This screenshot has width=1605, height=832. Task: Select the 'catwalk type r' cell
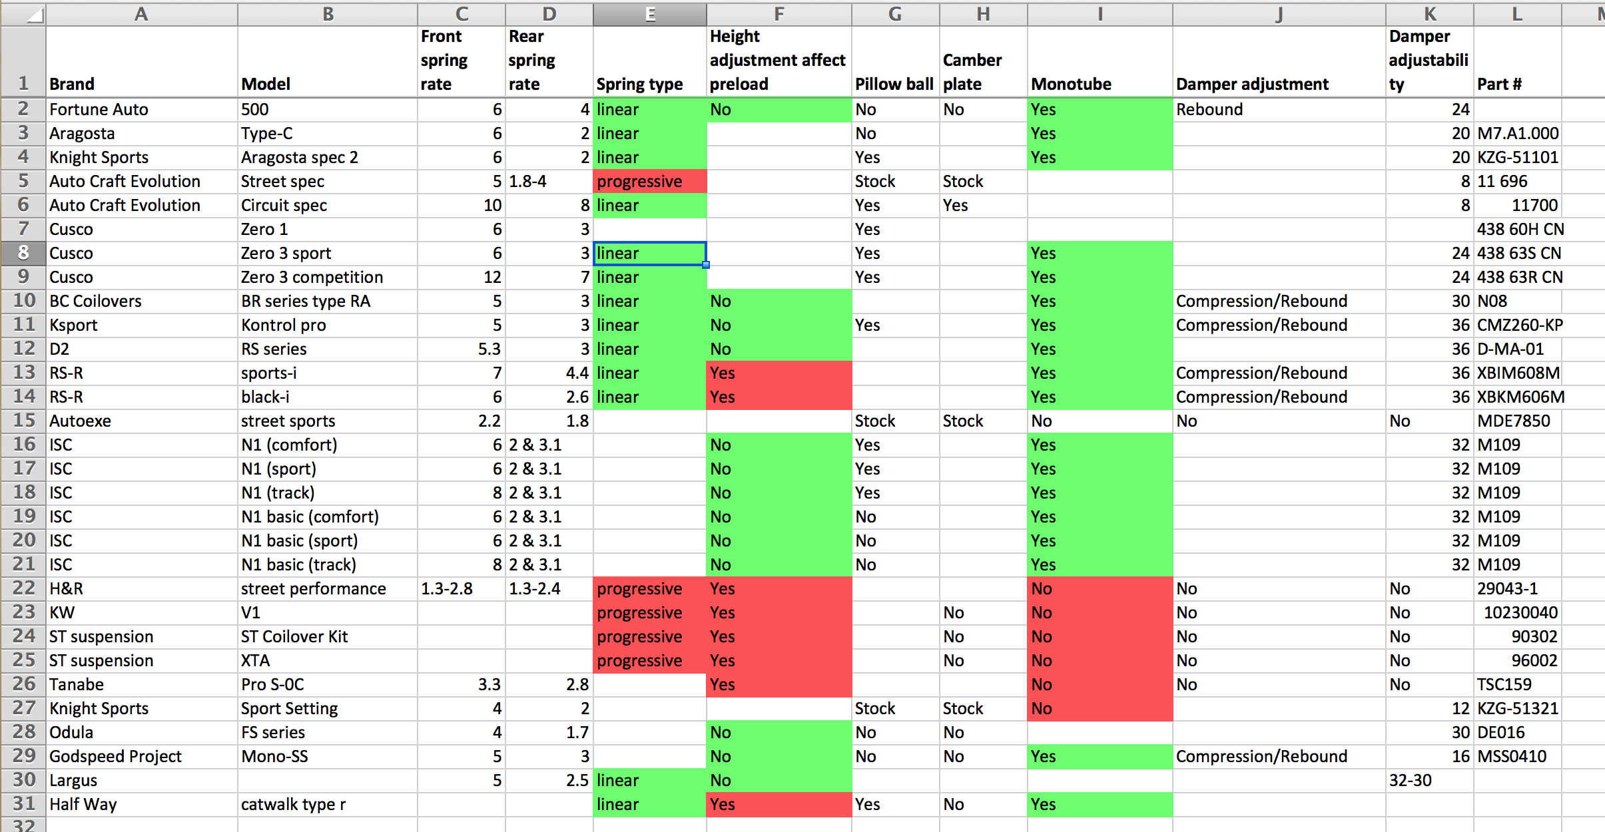tap(328, 804)
